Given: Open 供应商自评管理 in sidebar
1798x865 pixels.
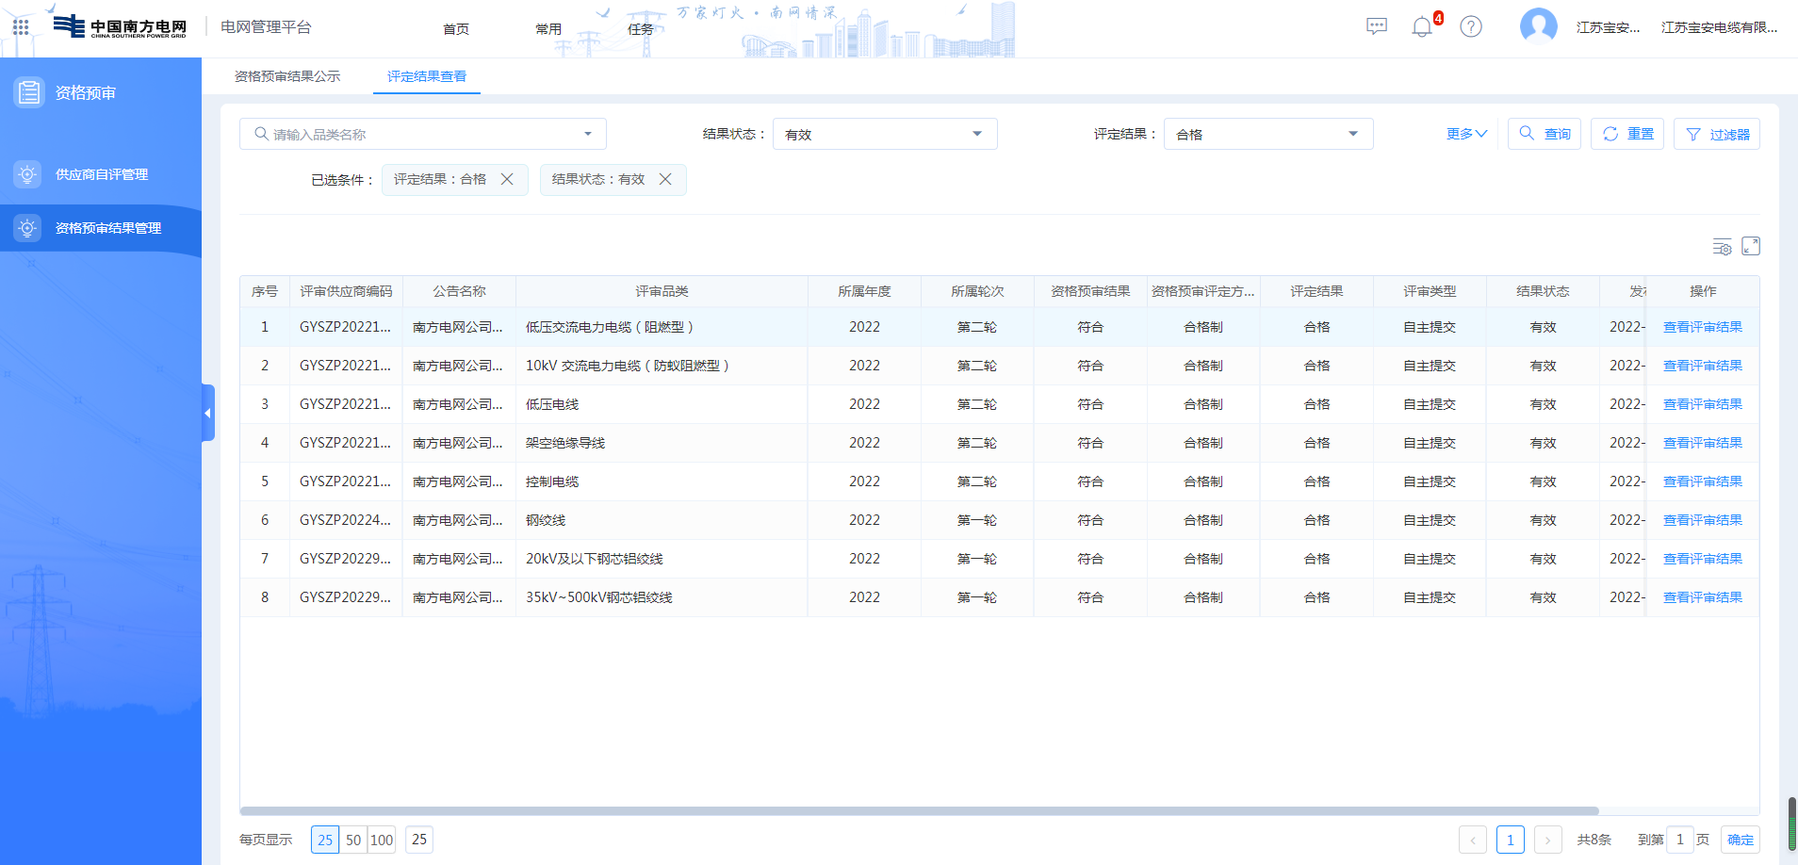Looking at the screenshot, I should (x=102, y=174).
